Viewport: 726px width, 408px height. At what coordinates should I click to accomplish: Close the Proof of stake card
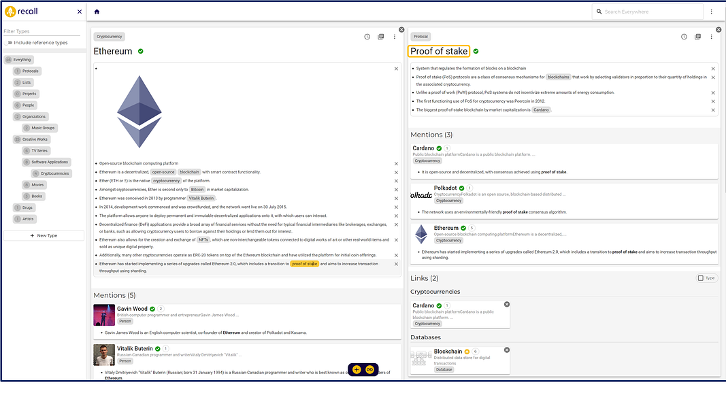click(x=719, y=30)
